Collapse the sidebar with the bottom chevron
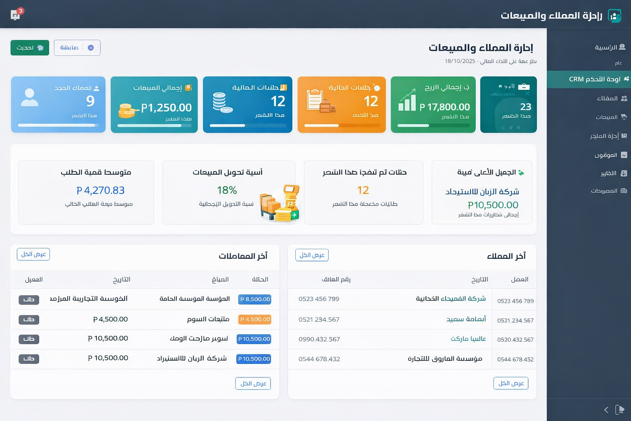The height and width of the screenshot is (421, 631). (606, 410)
